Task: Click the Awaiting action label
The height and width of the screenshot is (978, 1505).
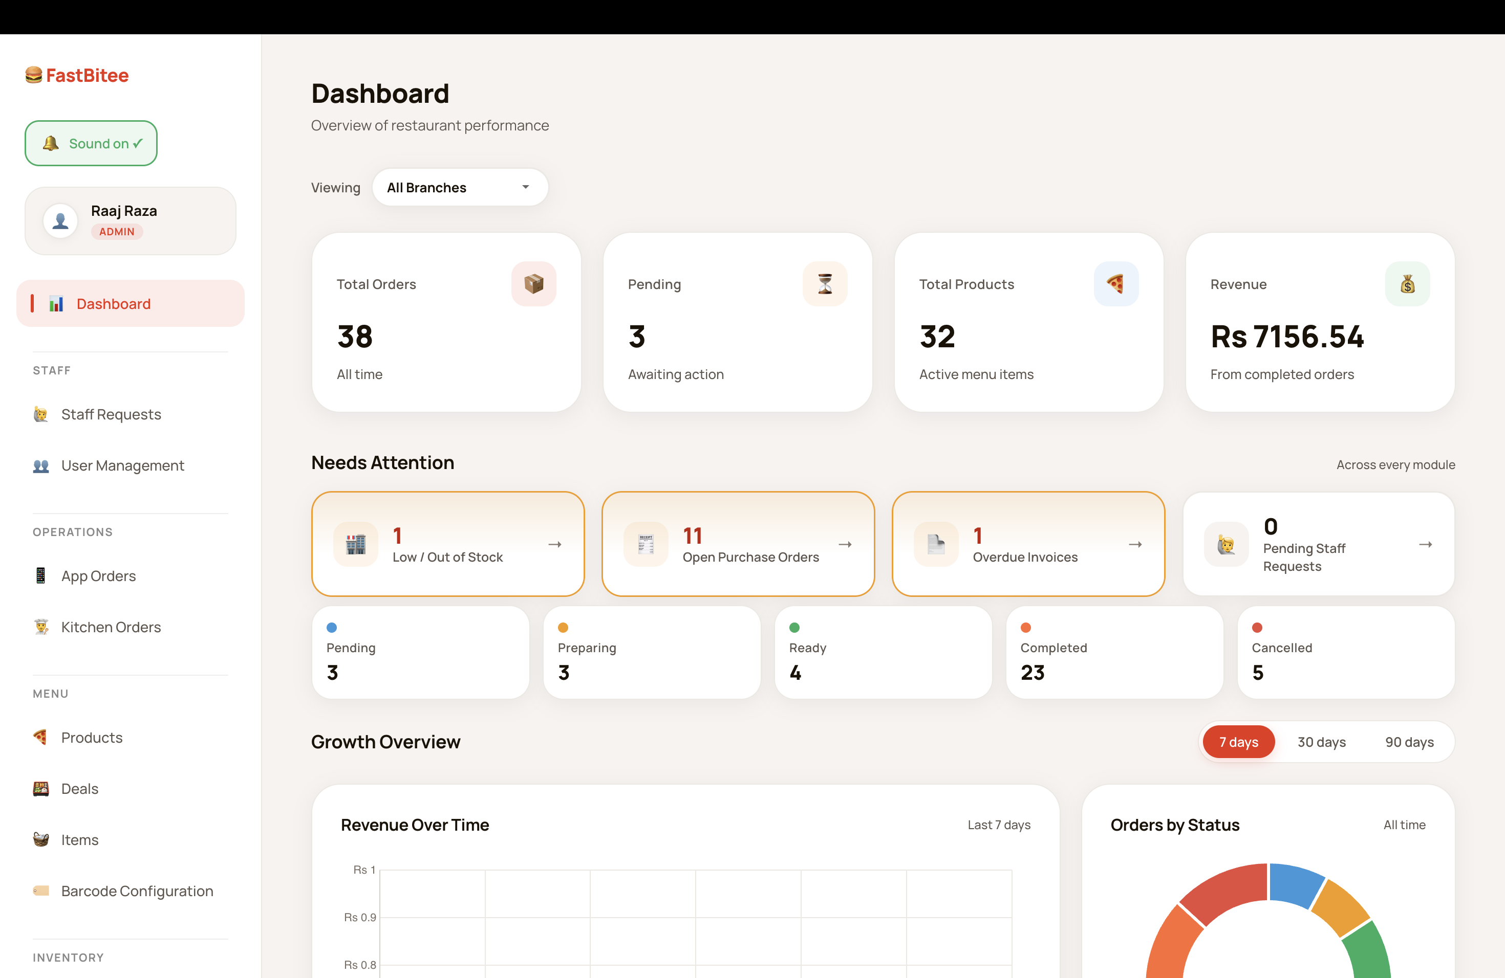Action: pyautogui.click(x=675, y=374)
